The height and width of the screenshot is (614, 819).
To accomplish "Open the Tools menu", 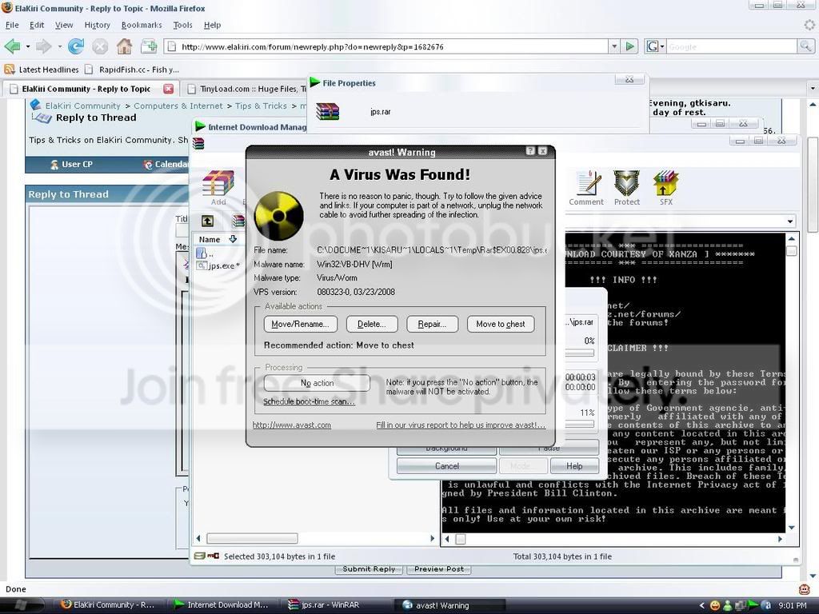I will click(x=183, y=25).
